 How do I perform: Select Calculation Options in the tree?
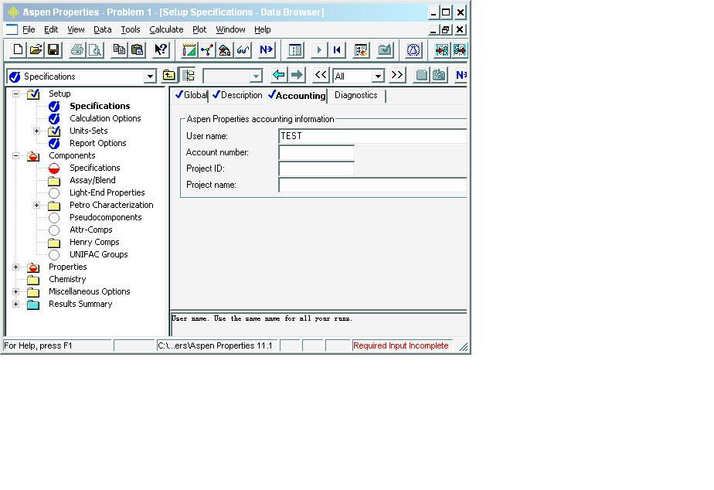coord(105,118)
